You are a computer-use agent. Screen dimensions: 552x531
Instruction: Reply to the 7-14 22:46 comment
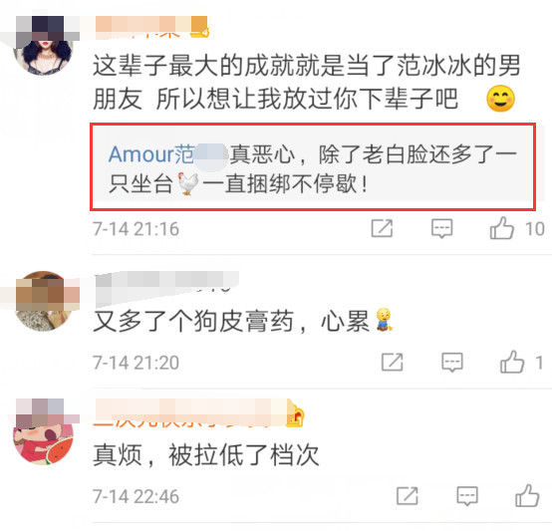[x=467, y=496]
